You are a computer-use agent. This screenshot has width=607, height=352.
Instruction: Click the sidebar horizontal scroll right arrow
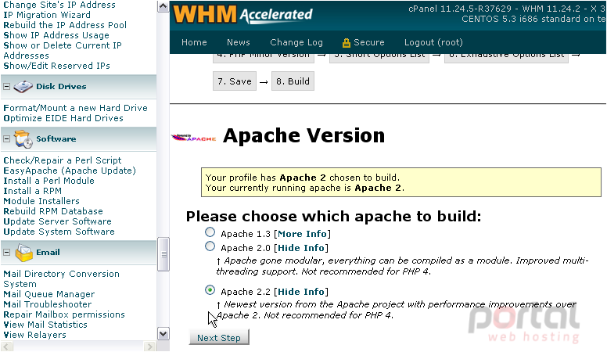[149, 347]
